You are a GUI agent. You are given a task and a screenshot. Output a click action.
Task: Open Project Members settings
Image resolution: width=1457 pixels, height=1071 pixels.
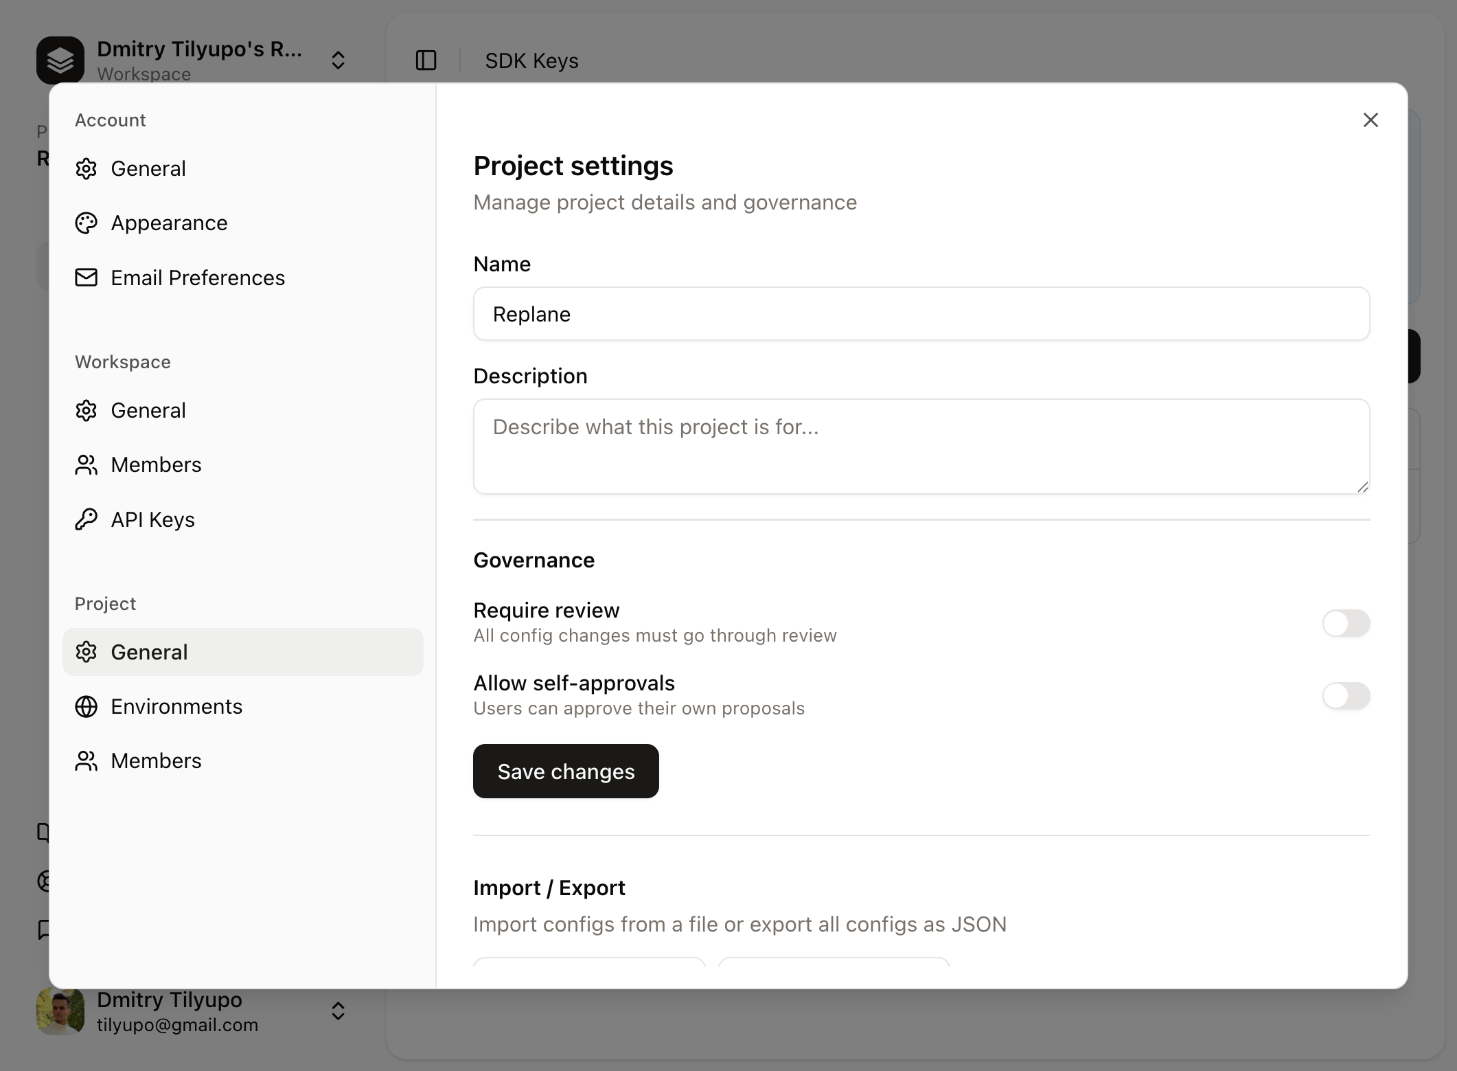coord(156,760)
